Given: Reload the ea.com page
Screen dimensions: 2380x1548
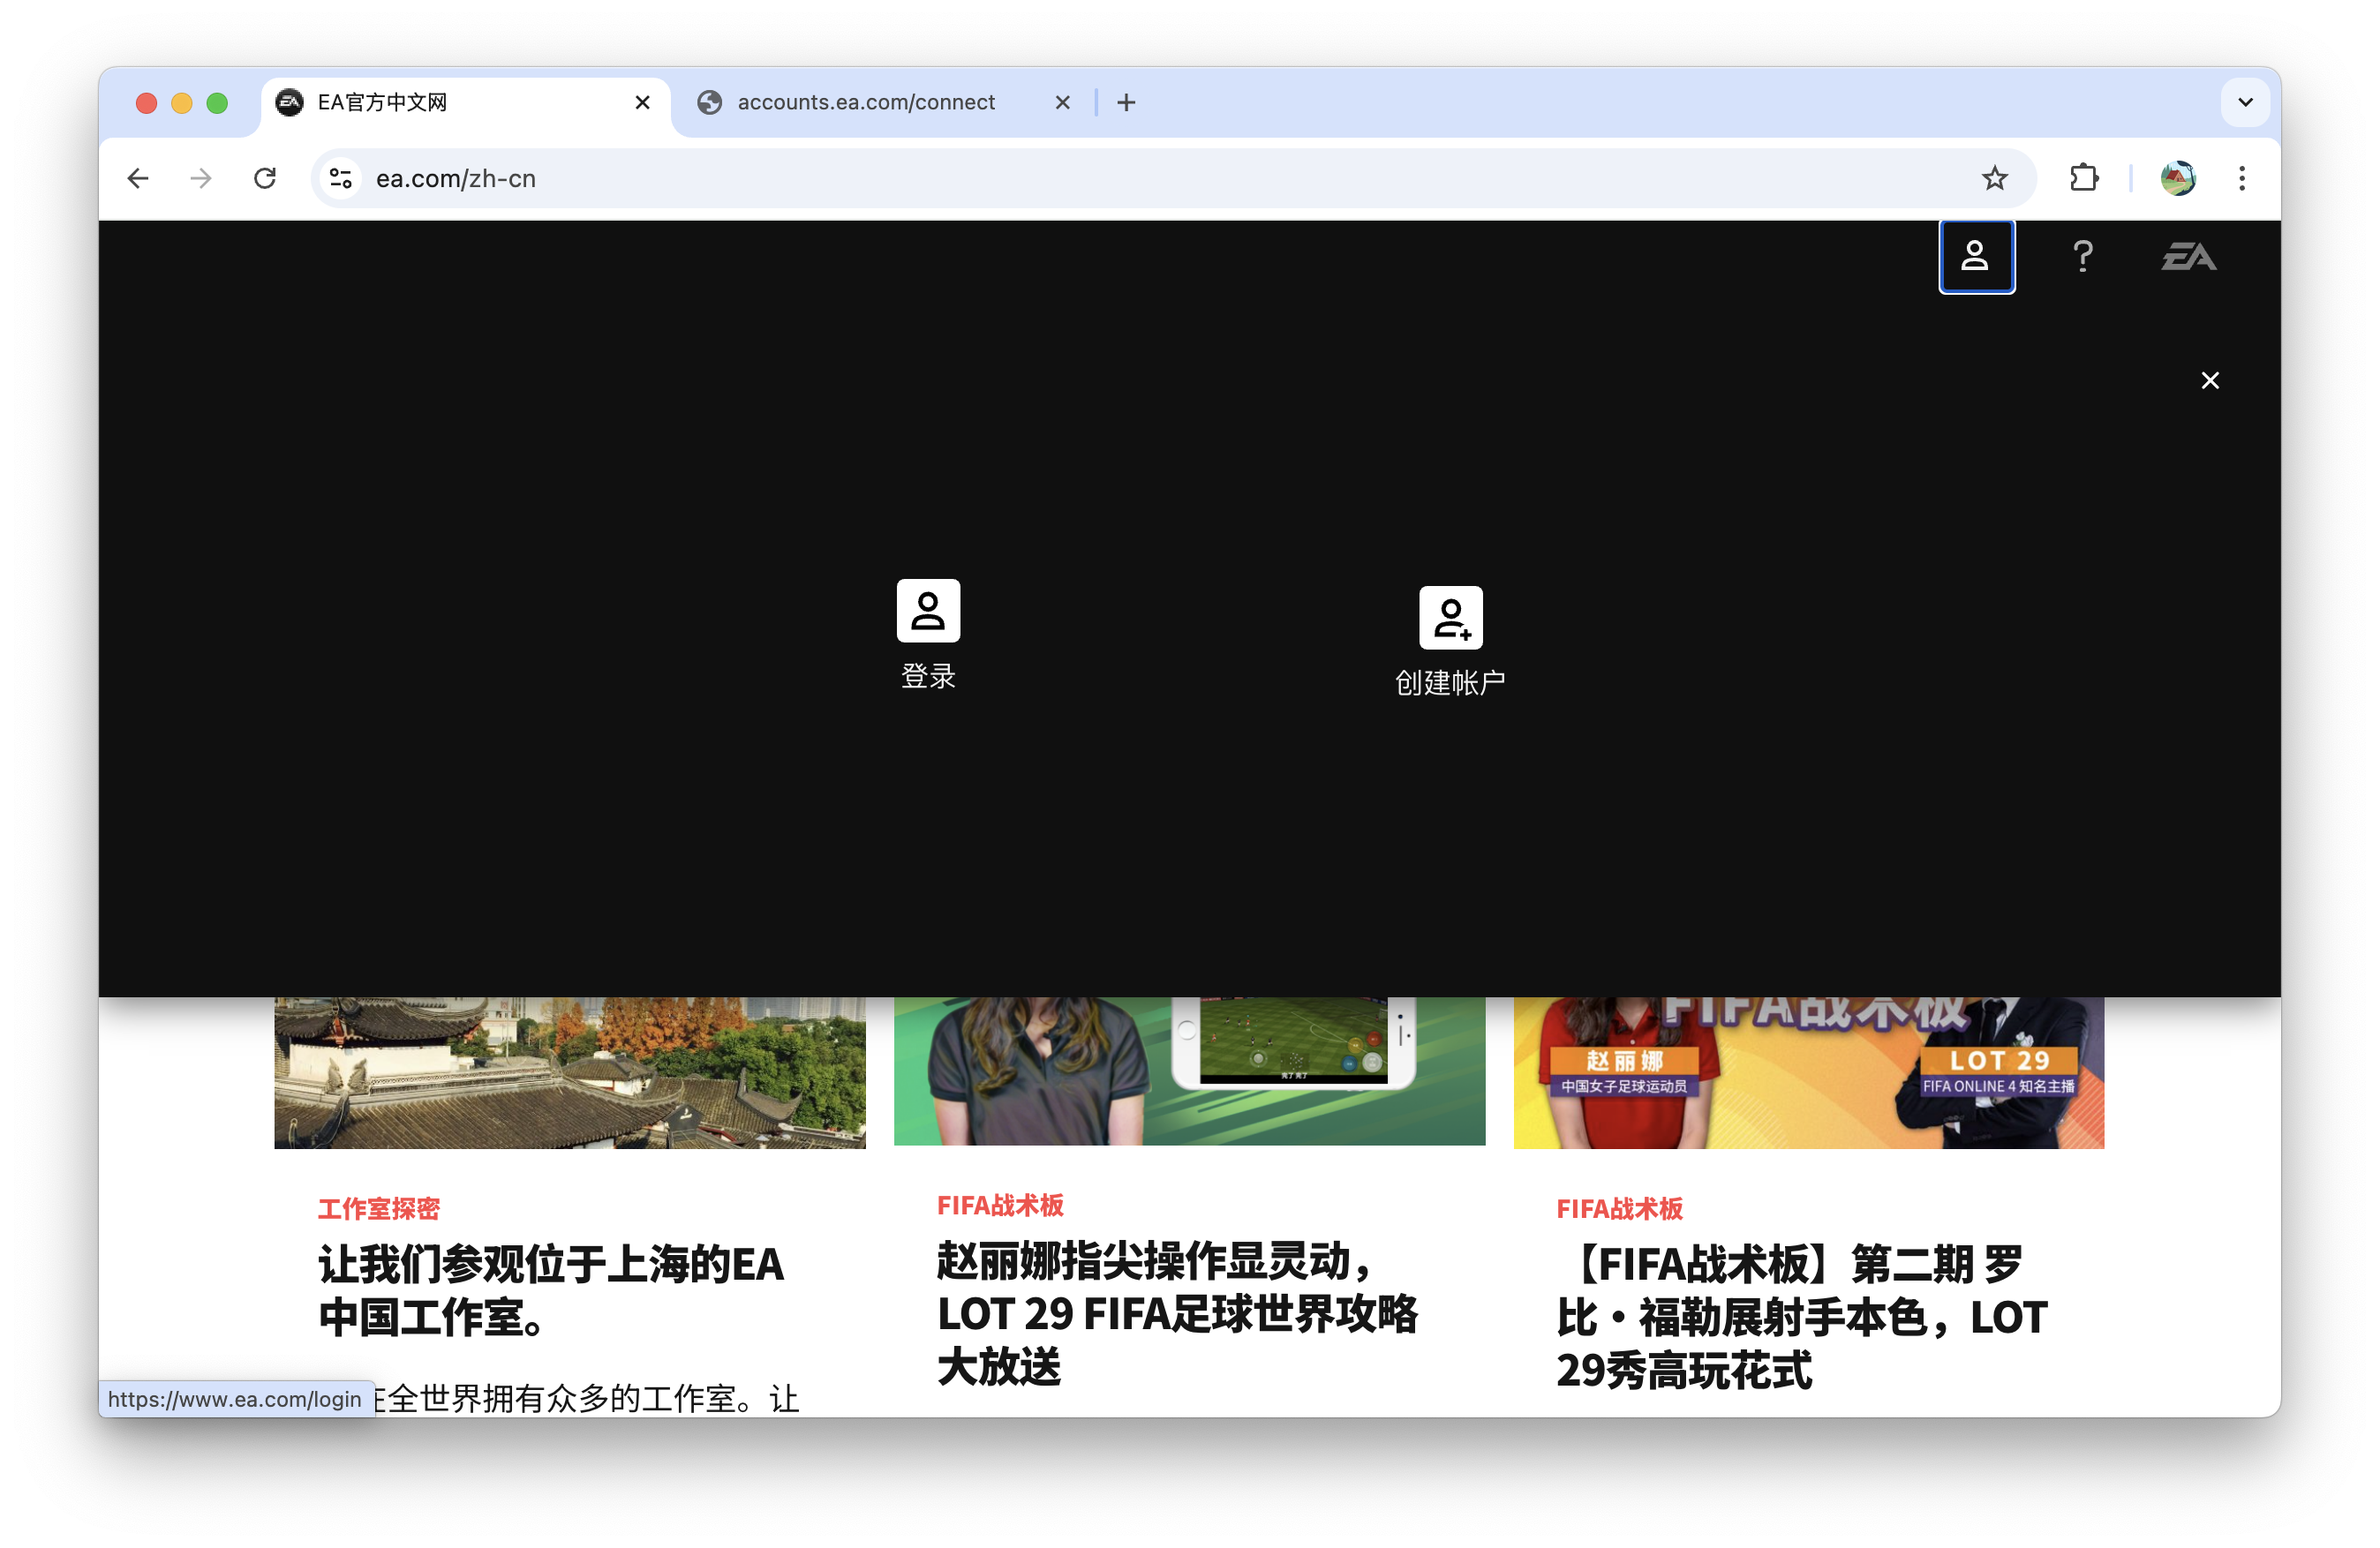Looking at the screenshot, I should click(265, 179).
